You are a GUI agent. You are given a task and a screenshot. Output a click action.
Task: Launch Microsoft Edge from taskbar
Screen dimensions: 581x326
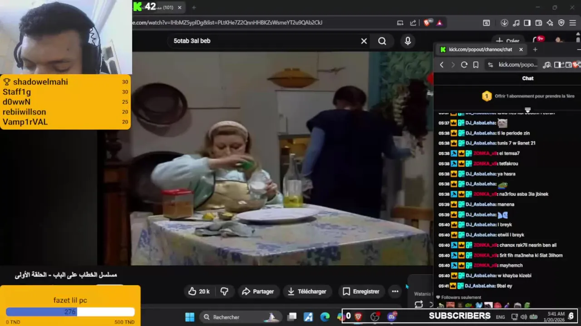325,317
